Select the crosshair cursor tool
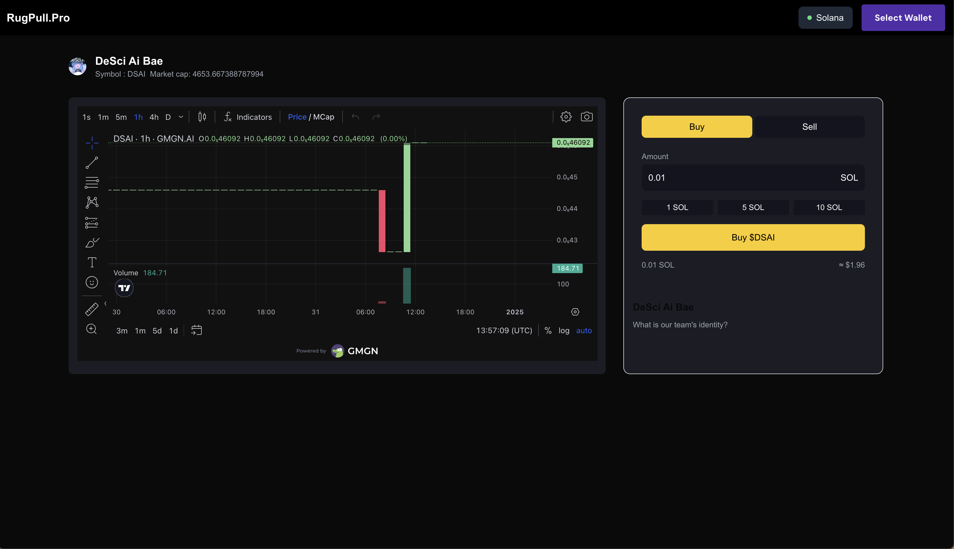The image size is (954, 549). [92, 143]
